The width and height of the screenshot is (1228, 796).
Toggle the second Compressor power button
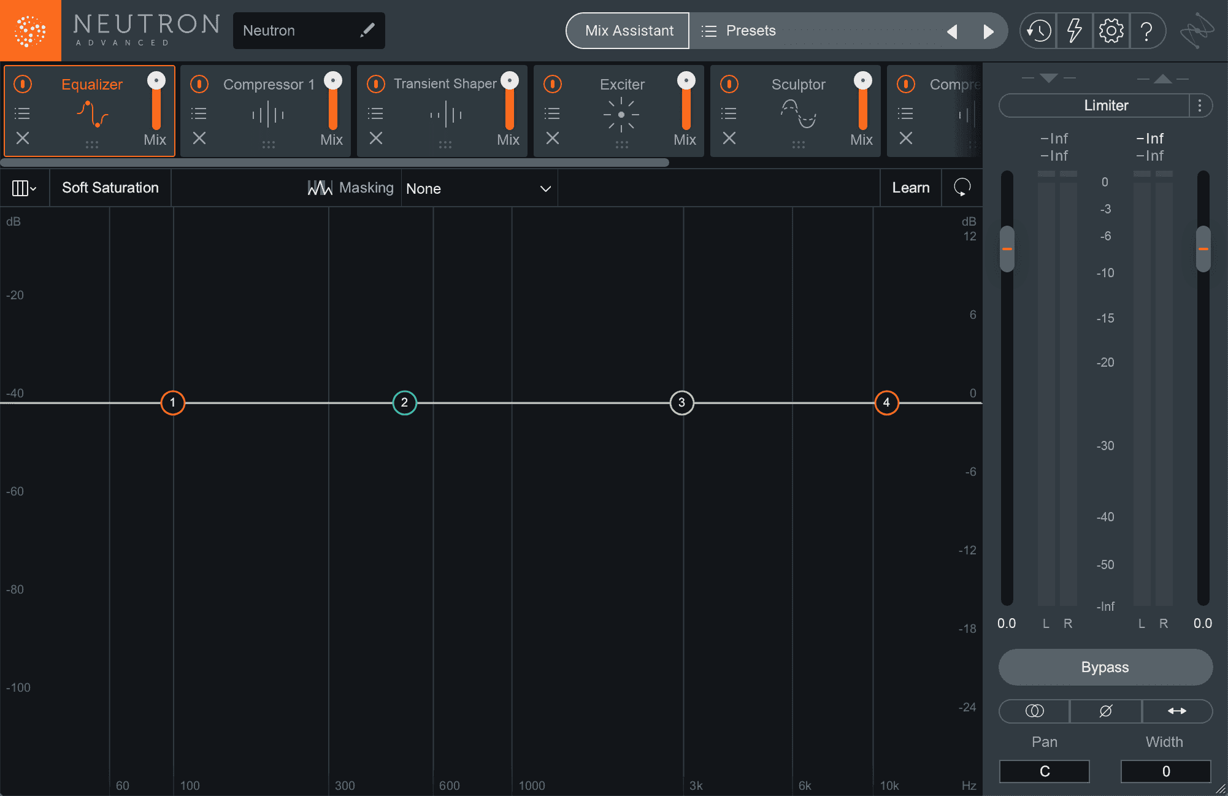click(906, 84)
